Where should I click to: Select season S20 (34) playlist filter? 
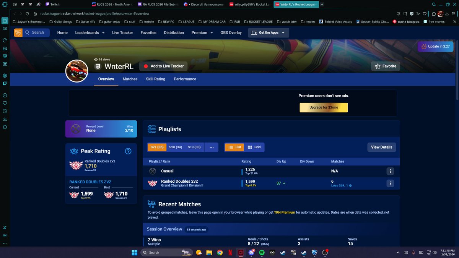[x=176, y=147]
